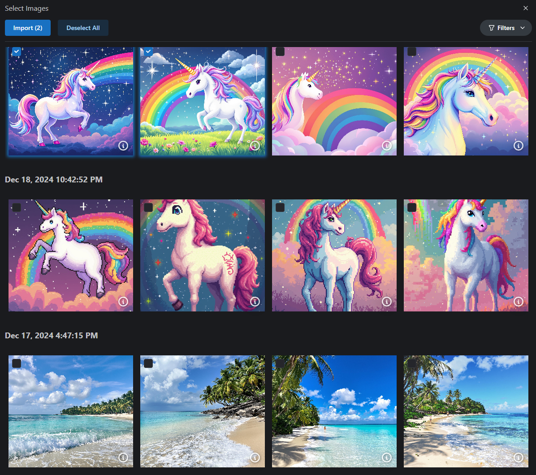Click pixel unicorn with dripping rainbow background

coord(466,255)
